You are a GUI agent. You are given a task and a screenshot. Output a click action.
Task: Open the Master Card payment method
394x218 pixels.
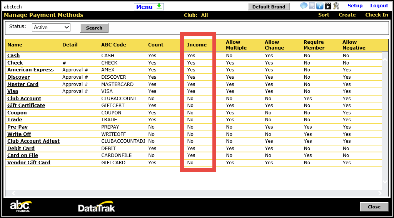click(23, 84)
